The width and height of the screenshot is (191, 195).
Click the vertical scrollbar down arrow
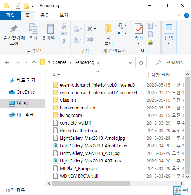tap(187, 177)
